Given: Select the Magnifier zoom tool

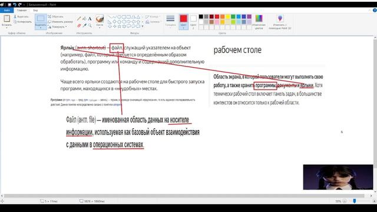Looking at the screenshot, I should [x=90, y=25].
